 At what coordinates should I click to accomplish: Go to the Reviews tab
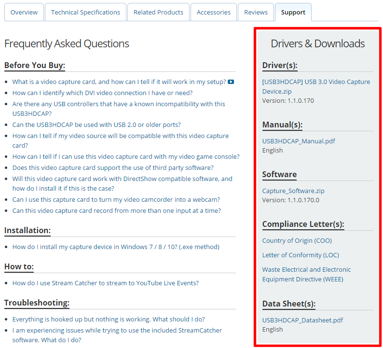click(256, 12)
